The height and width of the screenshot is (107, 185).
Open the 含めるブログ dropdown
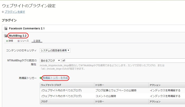pyautogui.click(x=50, y=61)
